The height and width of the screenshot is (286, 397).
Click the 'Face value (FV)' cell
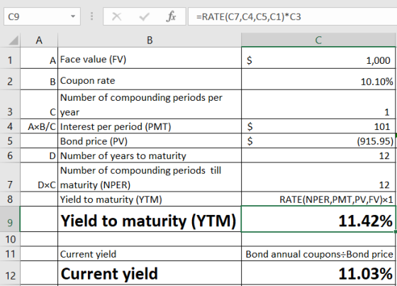[x=150, y=57]
